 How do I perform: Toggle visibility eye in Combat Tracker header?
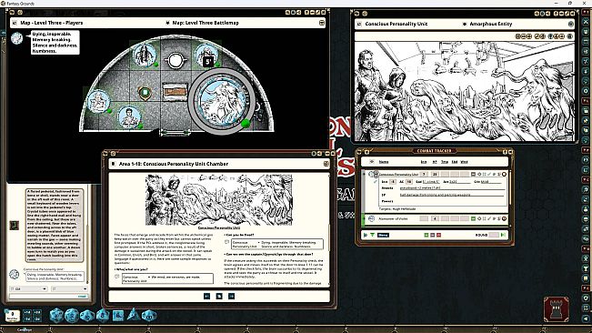click(x=372, y=162)
